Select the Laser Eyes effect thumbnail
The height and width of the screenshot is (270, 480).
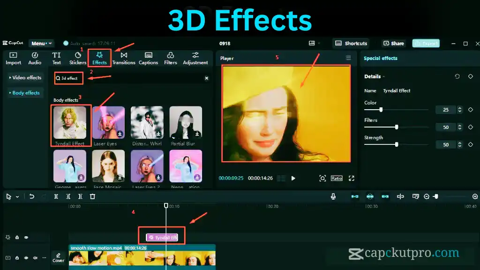108,123
